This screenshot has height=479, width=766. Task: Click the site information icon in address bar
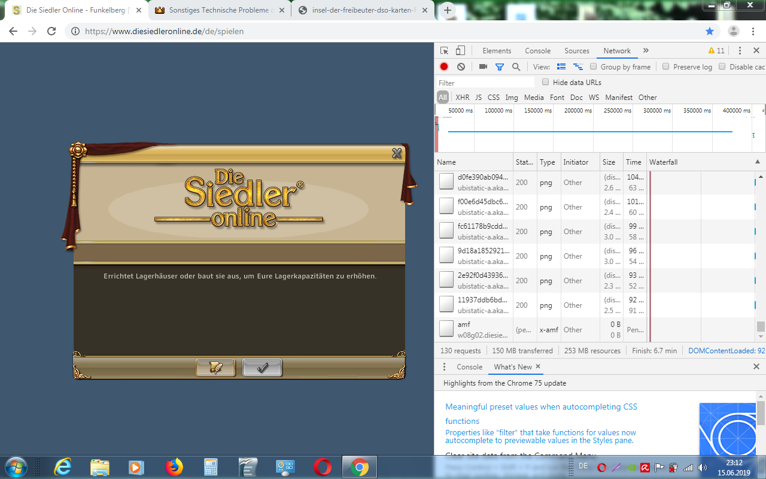pos(75,31)
